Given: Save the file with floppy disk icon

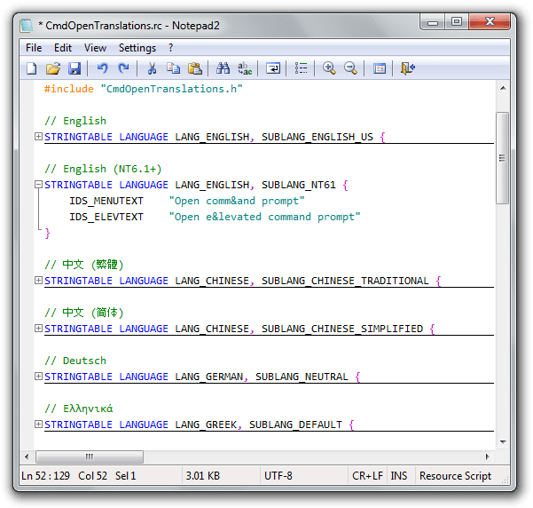Looking at the screenshot, I should pyautogui.click(x=74, y=68).
